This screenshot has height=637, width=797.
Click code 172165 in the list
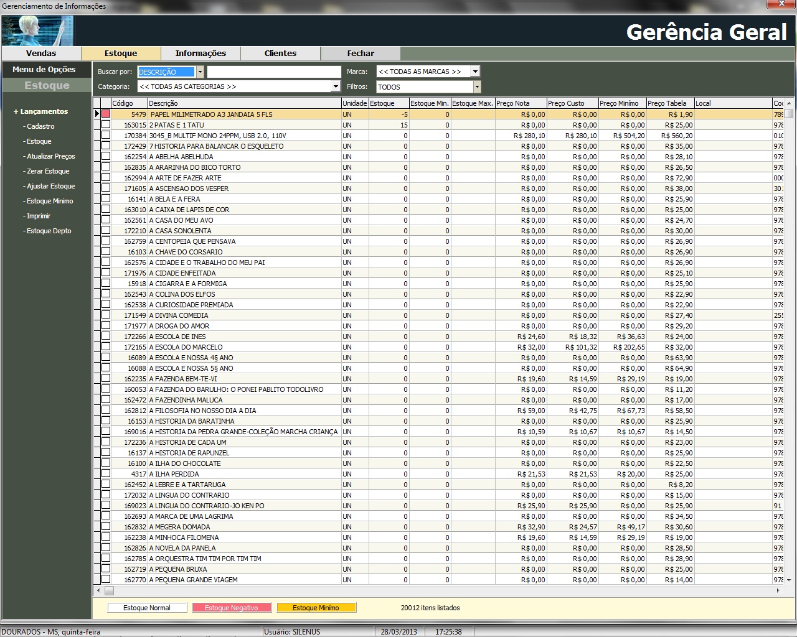134,346
